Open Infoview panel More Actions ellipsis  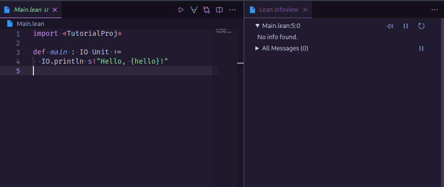tap(435, 10)
